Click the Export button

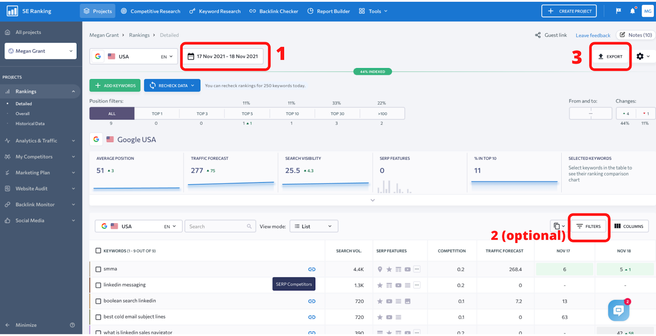tap(610, 57)
